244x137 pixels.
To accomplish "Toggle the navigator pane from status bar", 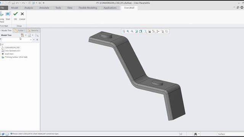I will [3, 134].
